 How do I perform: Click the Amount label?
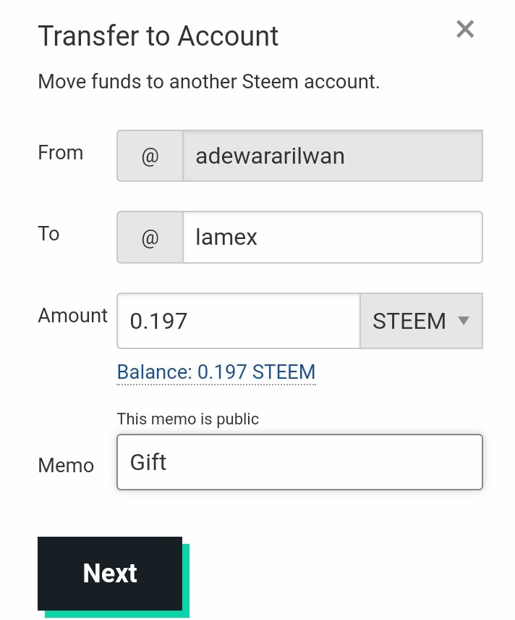(72, 316)
